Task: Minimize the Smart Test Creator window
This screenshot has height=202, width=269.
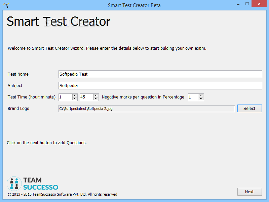Action: pyautogui.click(x=238, y=4)
